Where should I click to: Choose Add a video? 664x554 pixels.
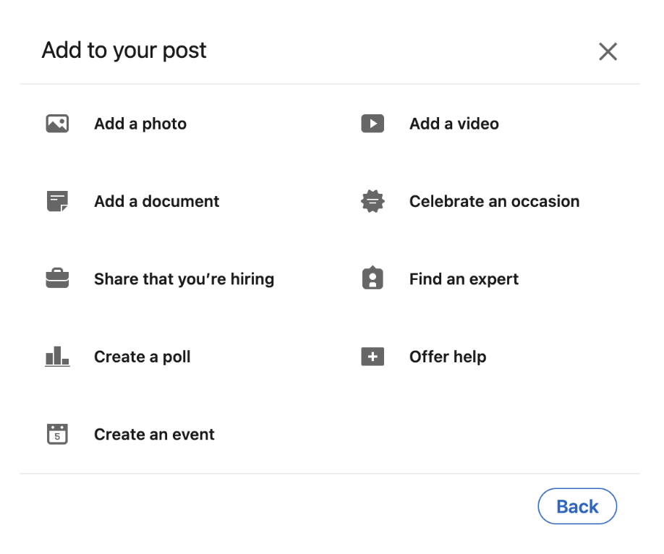[x=454, y=124]
